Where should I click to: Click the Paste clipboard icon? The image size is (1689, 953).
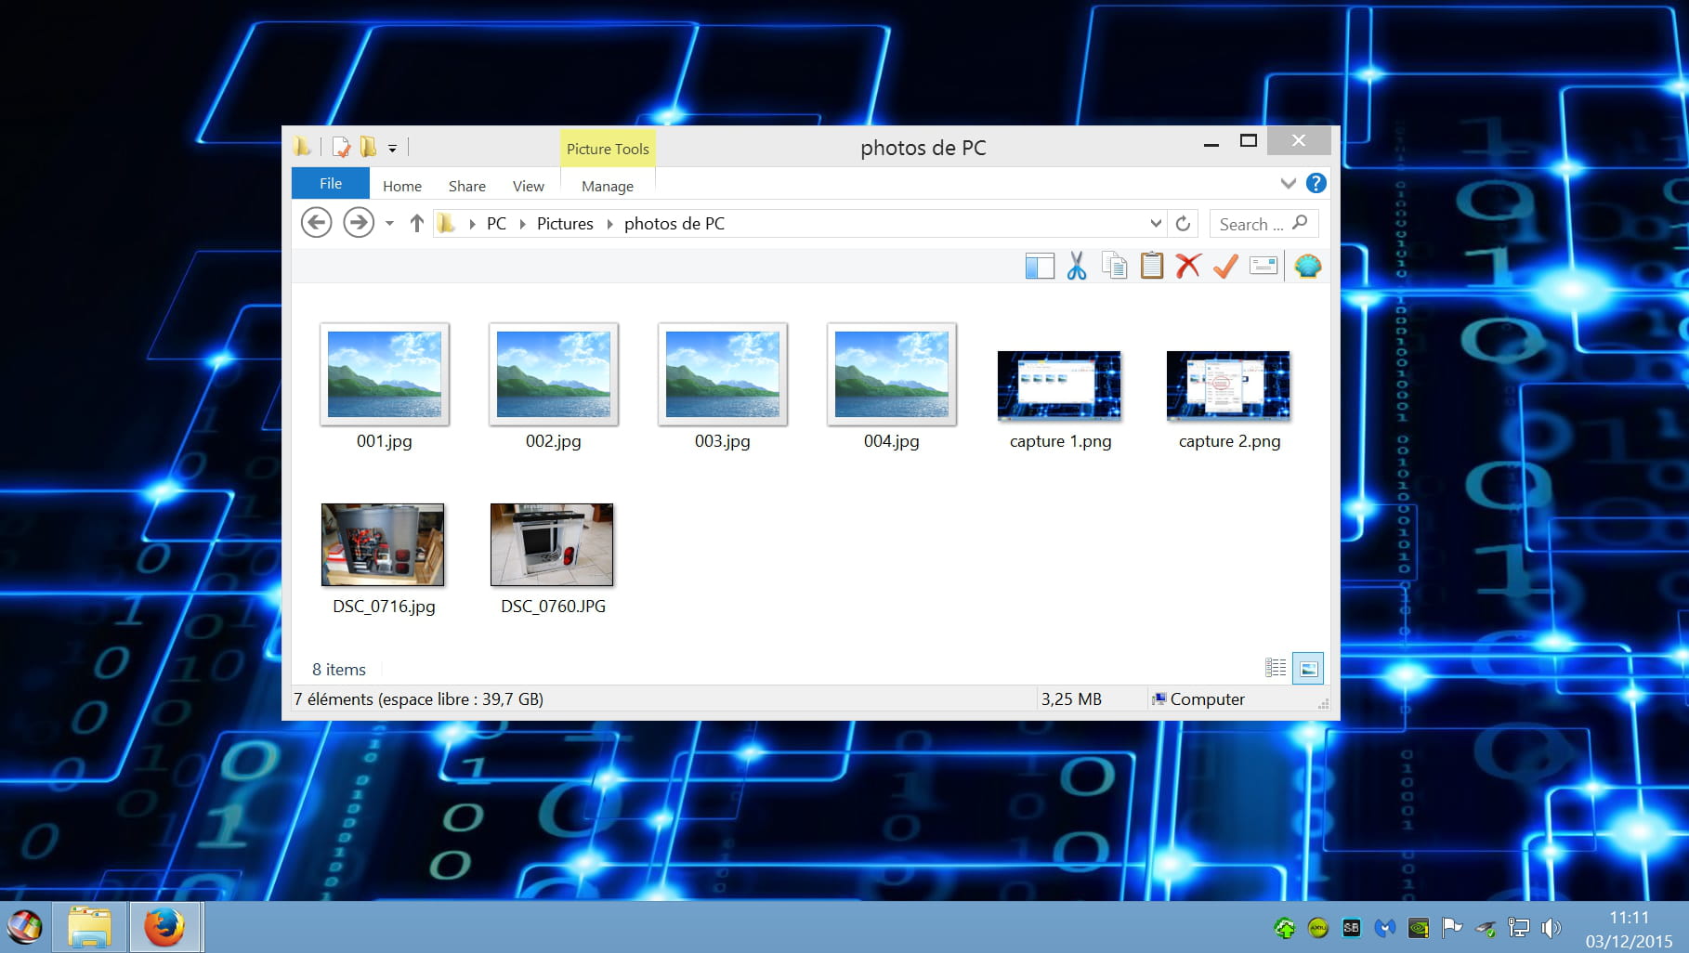click(1151, 267)
